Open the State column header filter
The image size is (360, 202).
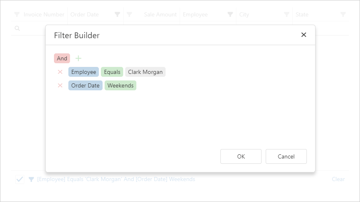[x=343, y=14]
